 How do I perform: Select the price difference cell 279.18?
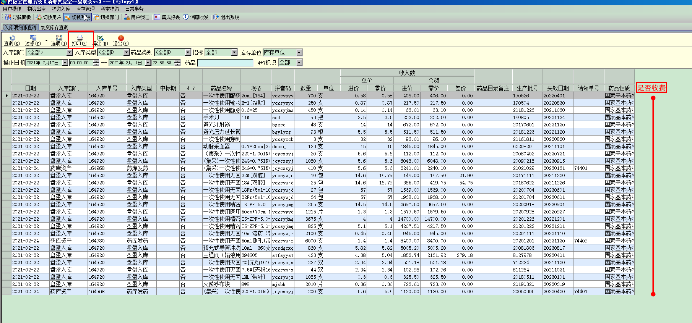click(x=461, y=255)
